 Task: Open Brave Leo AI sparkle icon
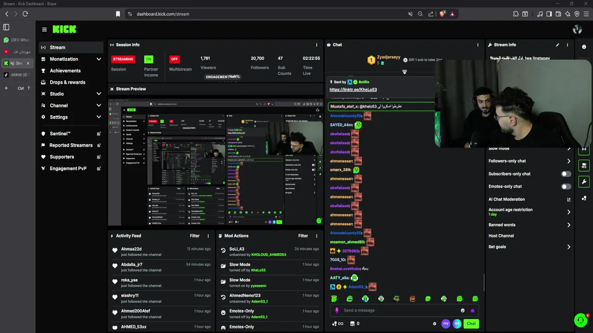[x=568, y=14]
